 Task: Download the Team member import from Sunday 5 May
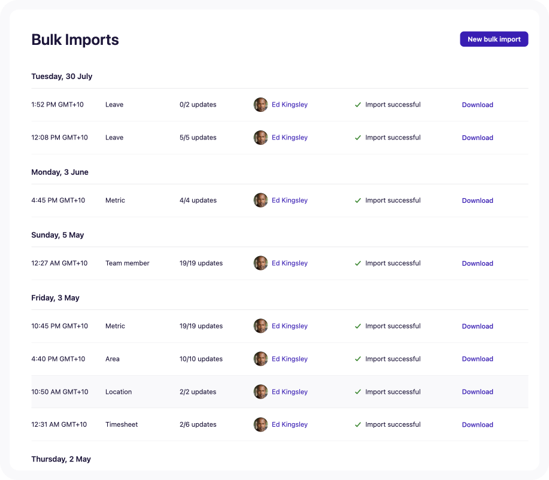[x=477, y=263]
